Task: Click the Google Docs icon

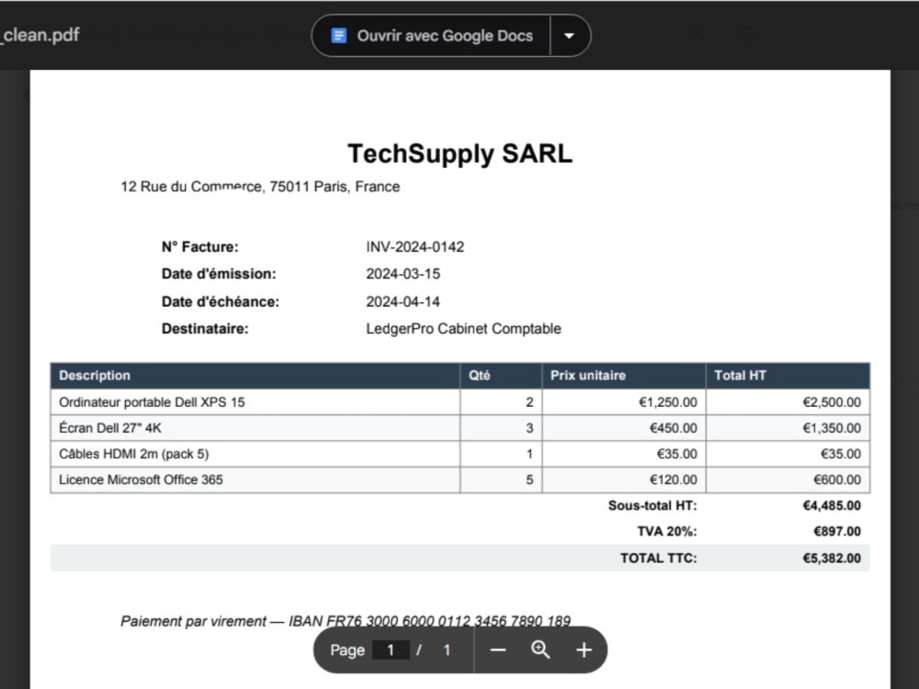Action: point(339,36)
